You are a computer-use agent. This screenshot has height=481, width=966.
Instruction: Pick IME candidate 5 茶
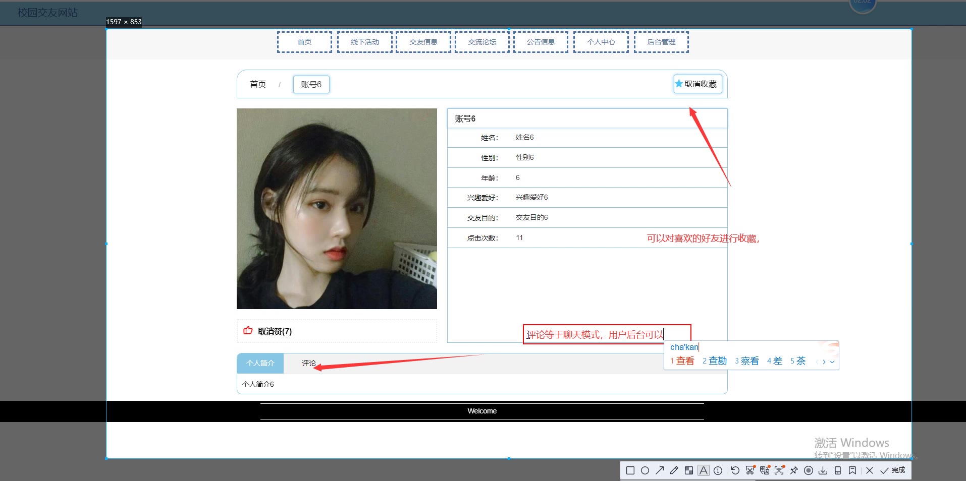pyautogui.click(x=798, y=361)
